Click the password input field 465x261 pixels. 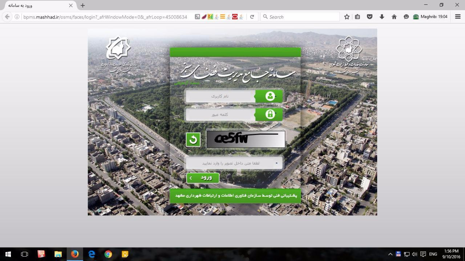[x=221, y=114]
